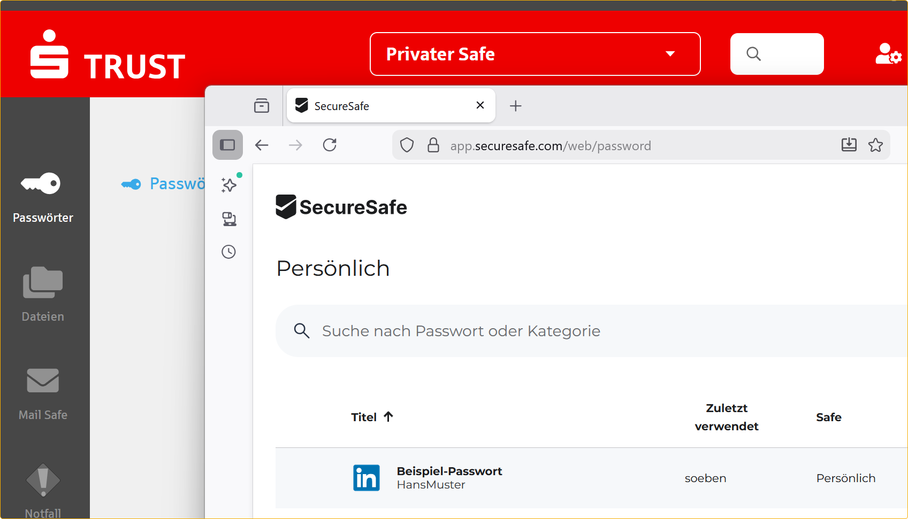
Task: Click the address bar URL
Action: [x=550, y=145]
